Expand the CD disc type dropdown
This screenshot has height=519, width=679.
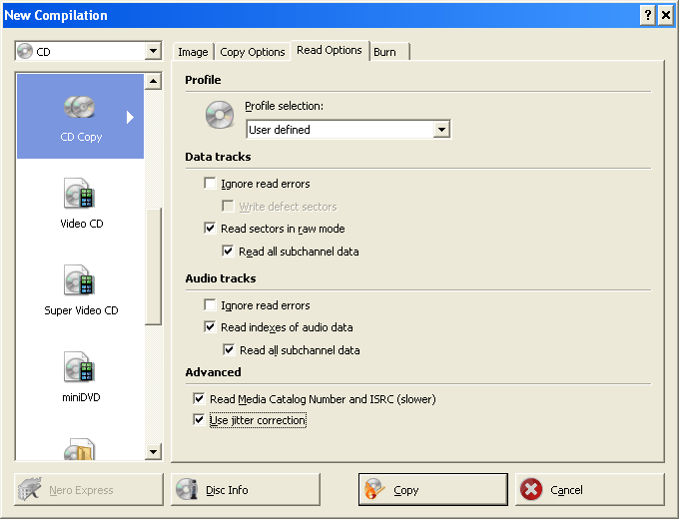click(x=153, y=52)
